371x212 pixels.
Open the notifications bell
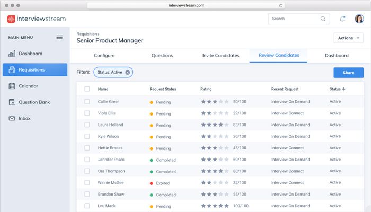tap(342, 19)
